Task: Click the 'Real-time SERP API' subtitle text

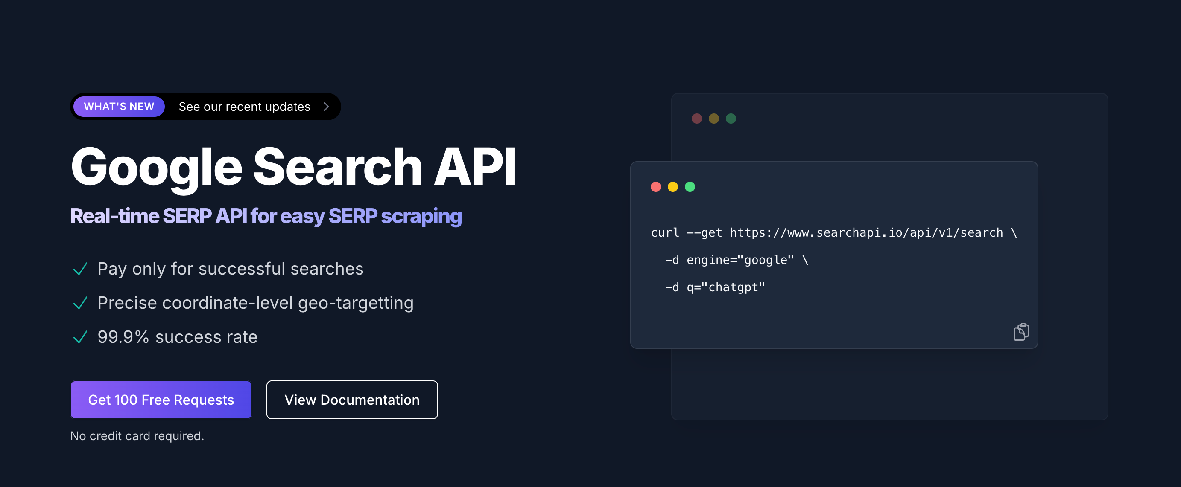Action: [x=266, y=216]
